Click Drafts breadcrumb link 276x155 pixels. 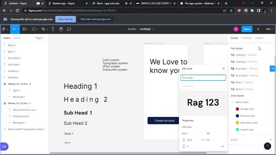(132, 29)
